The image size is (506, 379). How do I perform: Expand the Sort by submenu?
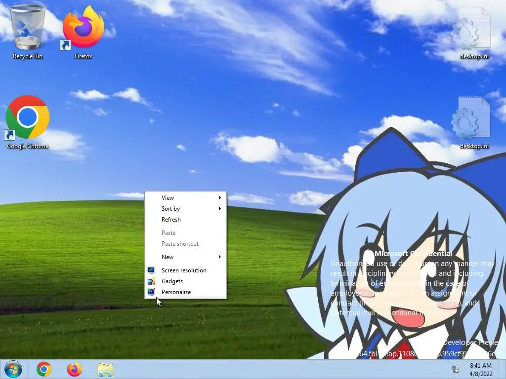click(x=186, y=209)
